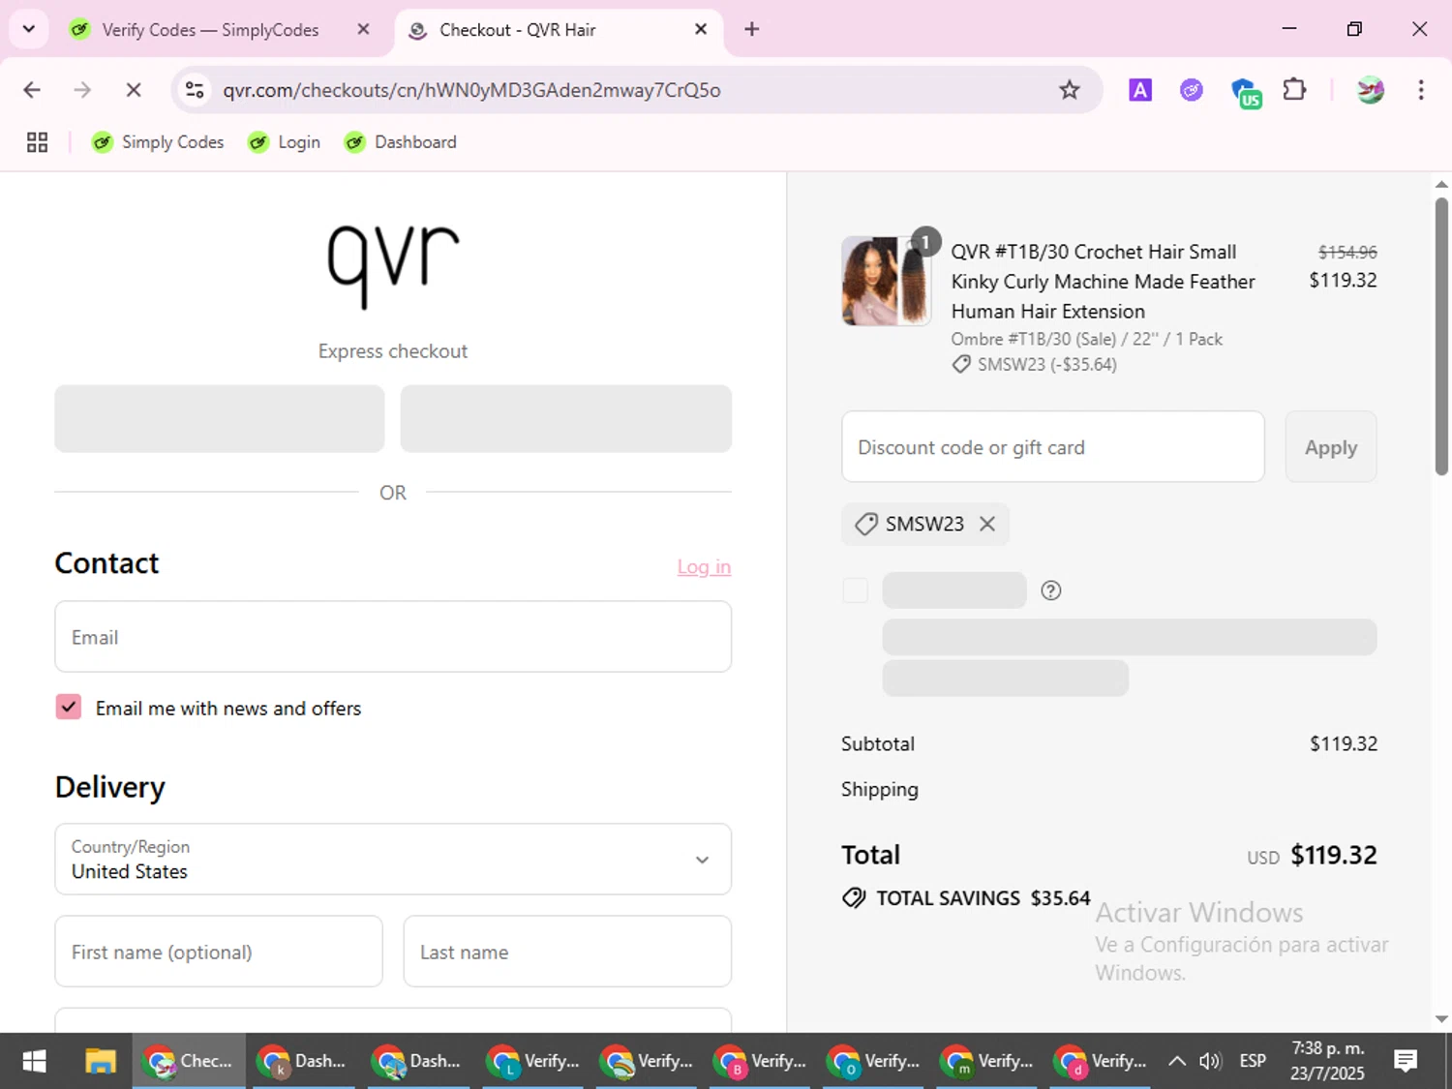Open Chrome profile avatar
Image resolution: width=1452 pixels, height=1089 pixels.
click(1370, 90)
